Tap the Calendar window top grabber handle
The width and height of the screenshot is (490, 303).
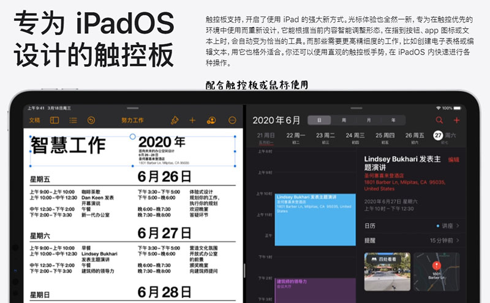tap(356, 108)
